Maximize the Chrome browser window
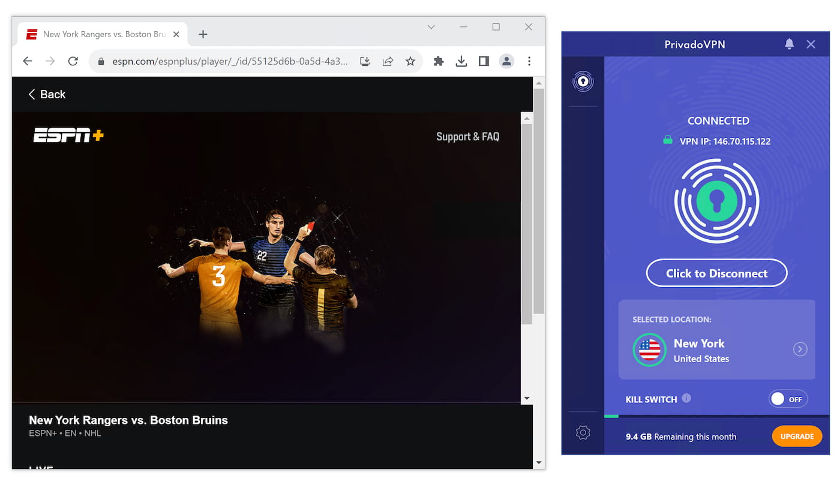 point(496,27)
